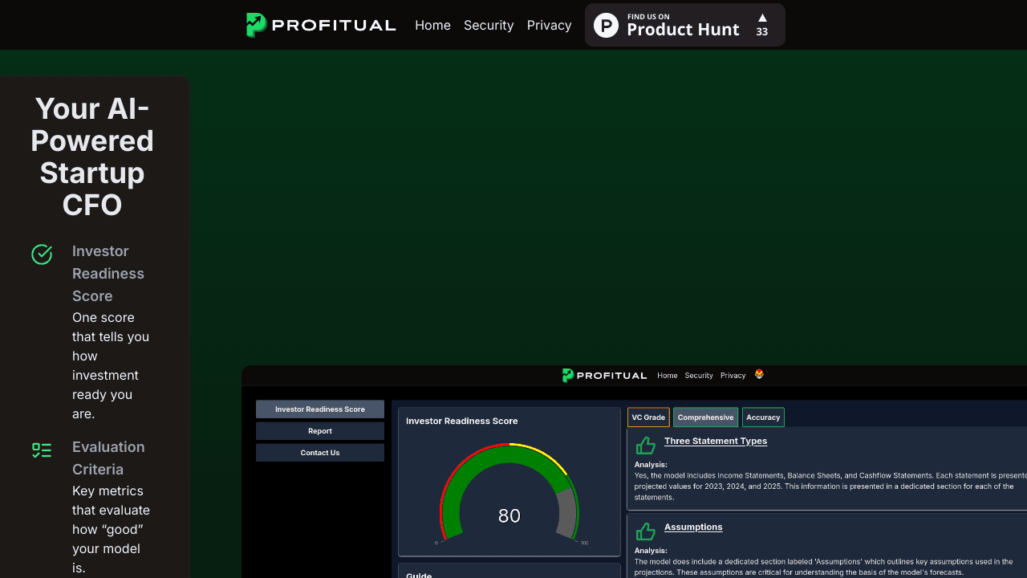Click the check-circle icon beside Investor Readiness Score
Screen dimensions: 1027x578
point(42,254)
